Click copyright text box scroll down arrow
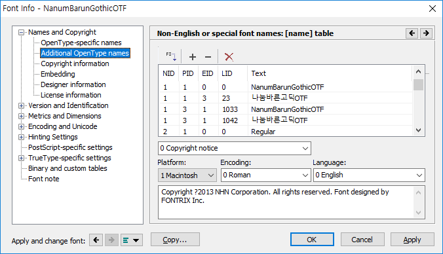 coord(418,213)
